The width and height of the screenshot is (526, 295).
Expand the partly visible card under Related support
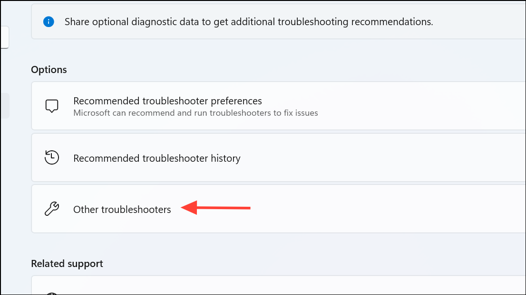pyautogui.click(x=278, y=286)
